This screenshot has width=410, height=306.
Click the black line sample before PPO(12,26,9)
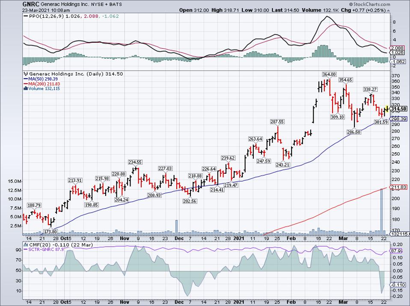click(x=26, y=16)
